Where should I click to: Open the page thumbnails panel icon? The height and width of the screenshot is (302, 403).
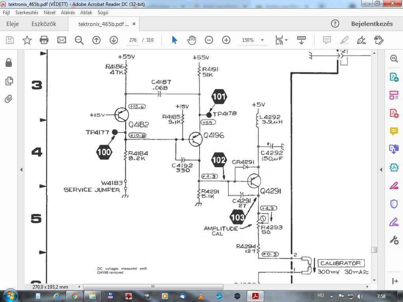tap(9, 81)
